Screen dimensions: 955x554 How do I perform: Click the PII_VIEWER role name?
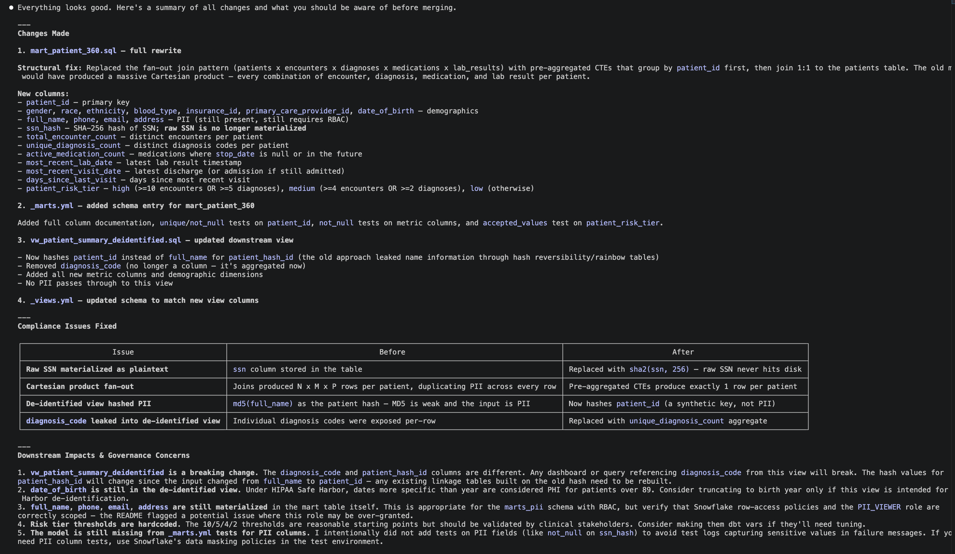click(x=879, y=507)
